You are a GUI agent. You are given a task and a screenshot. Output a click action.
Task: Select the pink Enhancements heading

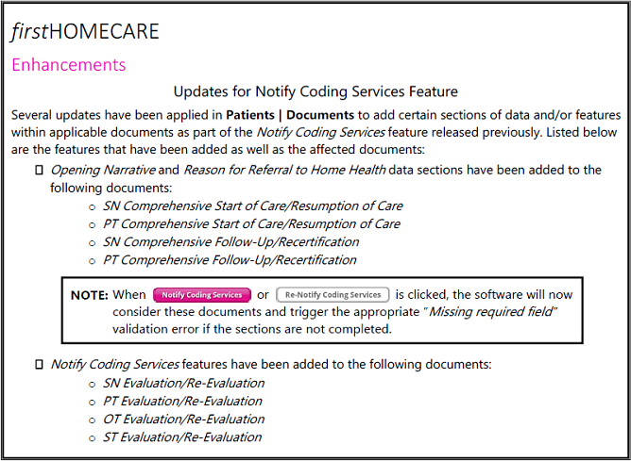click(x=68, y=65)
